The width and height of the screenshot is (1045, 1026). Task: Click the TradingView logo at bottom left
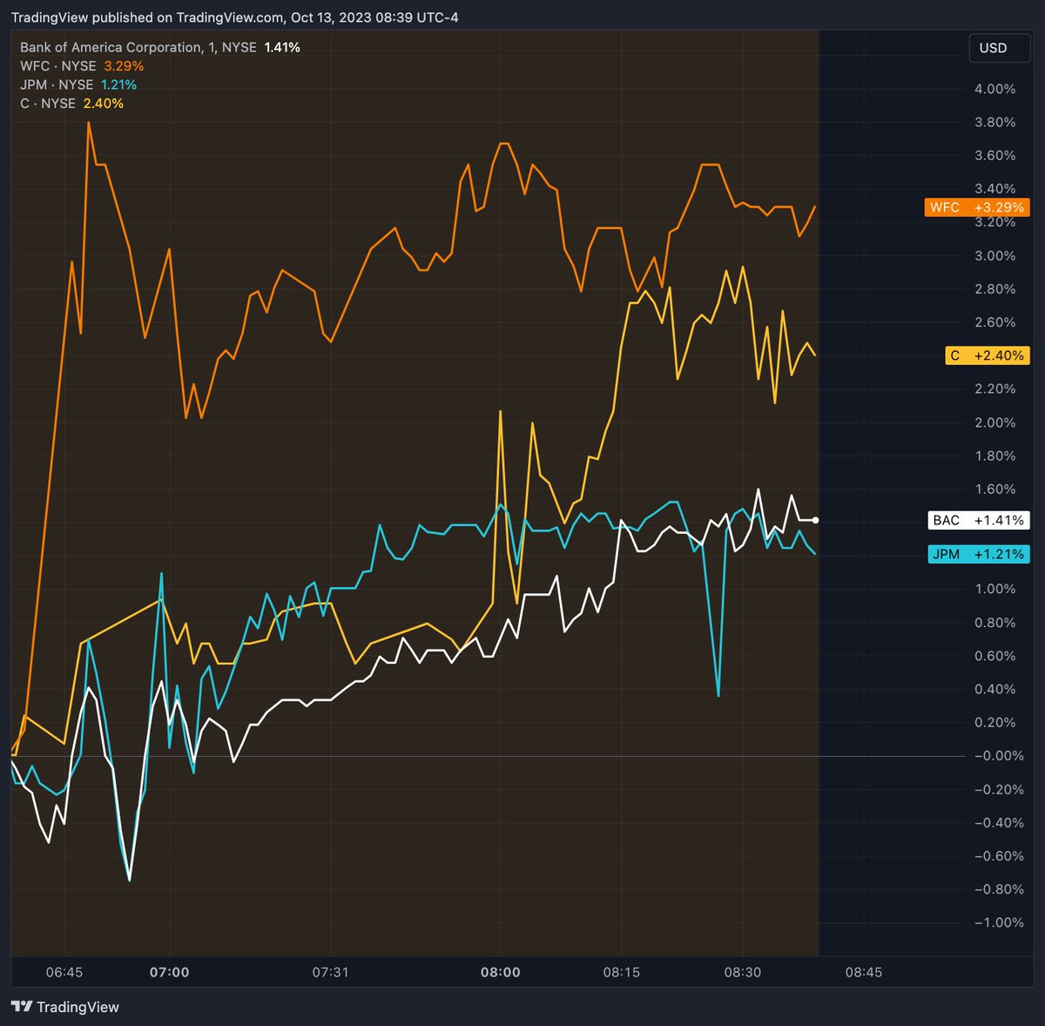pyautogui.click(x=65, y=1007)
